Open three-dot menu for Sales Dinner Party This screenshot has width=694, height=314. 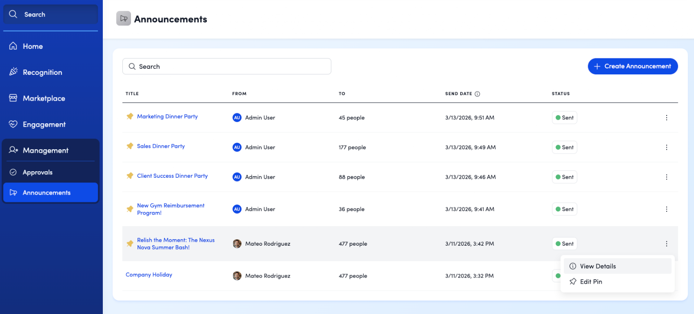tap(666, 147)
